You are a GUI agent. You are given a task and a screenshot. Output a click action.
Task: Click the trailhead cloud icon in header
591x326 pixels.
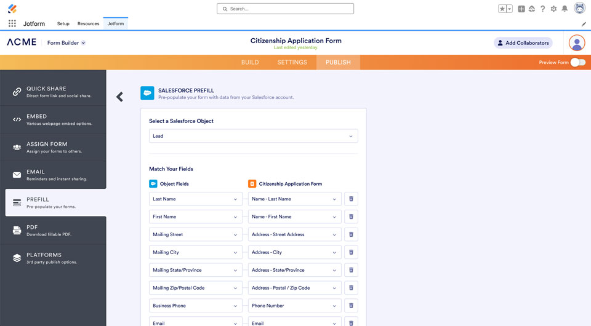532,9
